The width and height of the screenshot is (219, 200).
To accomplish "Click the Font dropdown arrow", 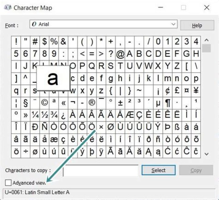I will click(x=173, y=24).
